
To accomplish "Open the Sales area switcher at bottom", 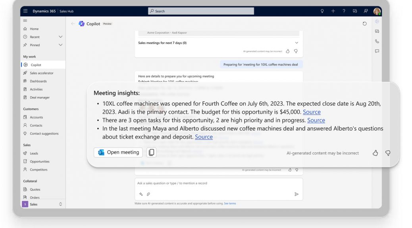I will click(43, 204).
